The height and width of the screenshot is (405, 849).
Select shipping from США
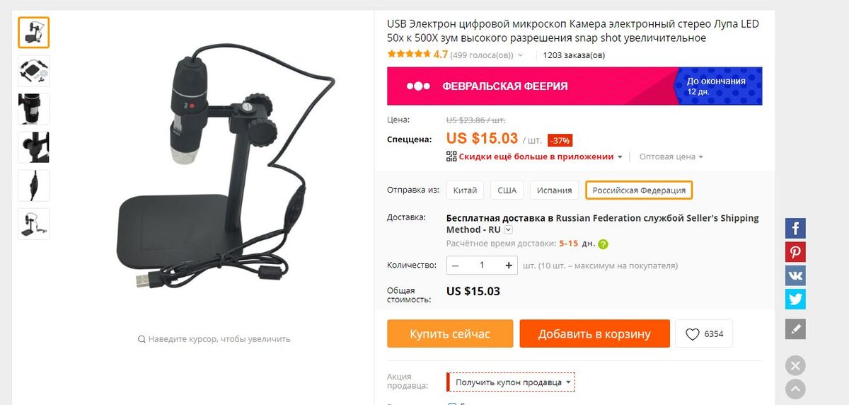(507, 190)
